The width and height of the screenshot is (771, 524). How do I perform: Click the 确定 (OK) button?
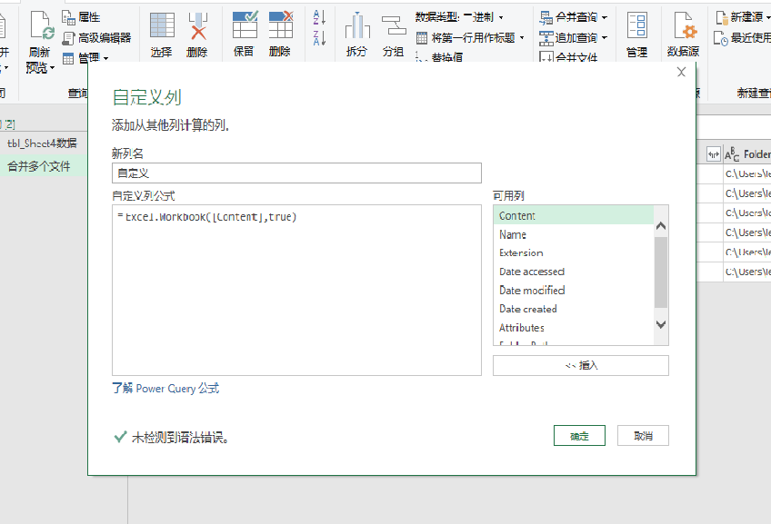point(579,436)
